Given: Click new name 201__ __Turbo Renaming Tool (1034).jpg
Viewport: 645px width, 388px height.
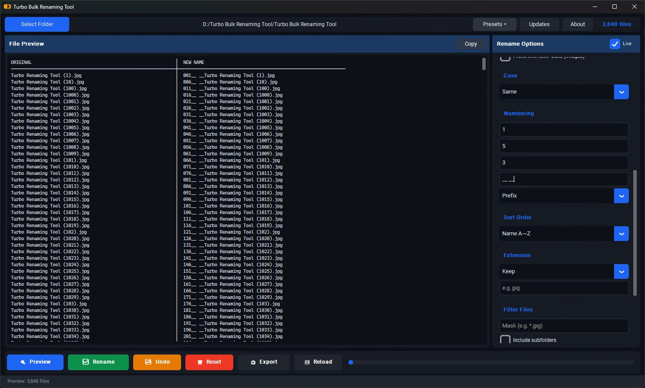Looking at the screenshot, I should pyautogui.click(x=233, y=336).
